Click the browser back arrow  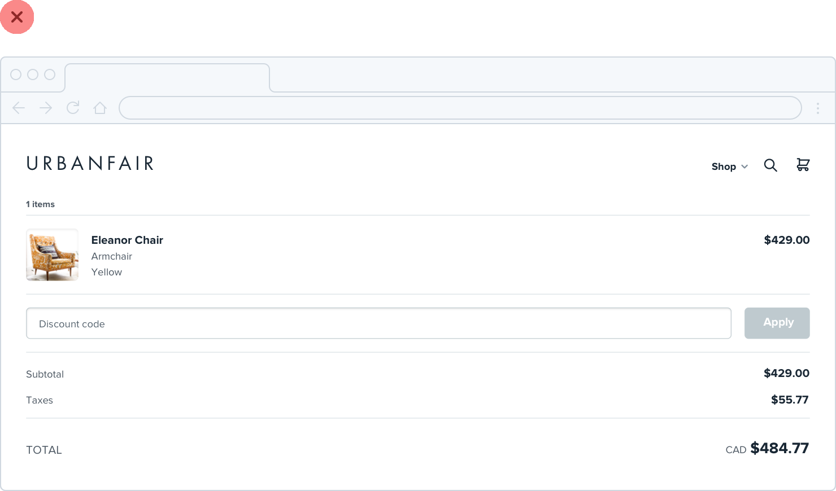coord(19,108)
